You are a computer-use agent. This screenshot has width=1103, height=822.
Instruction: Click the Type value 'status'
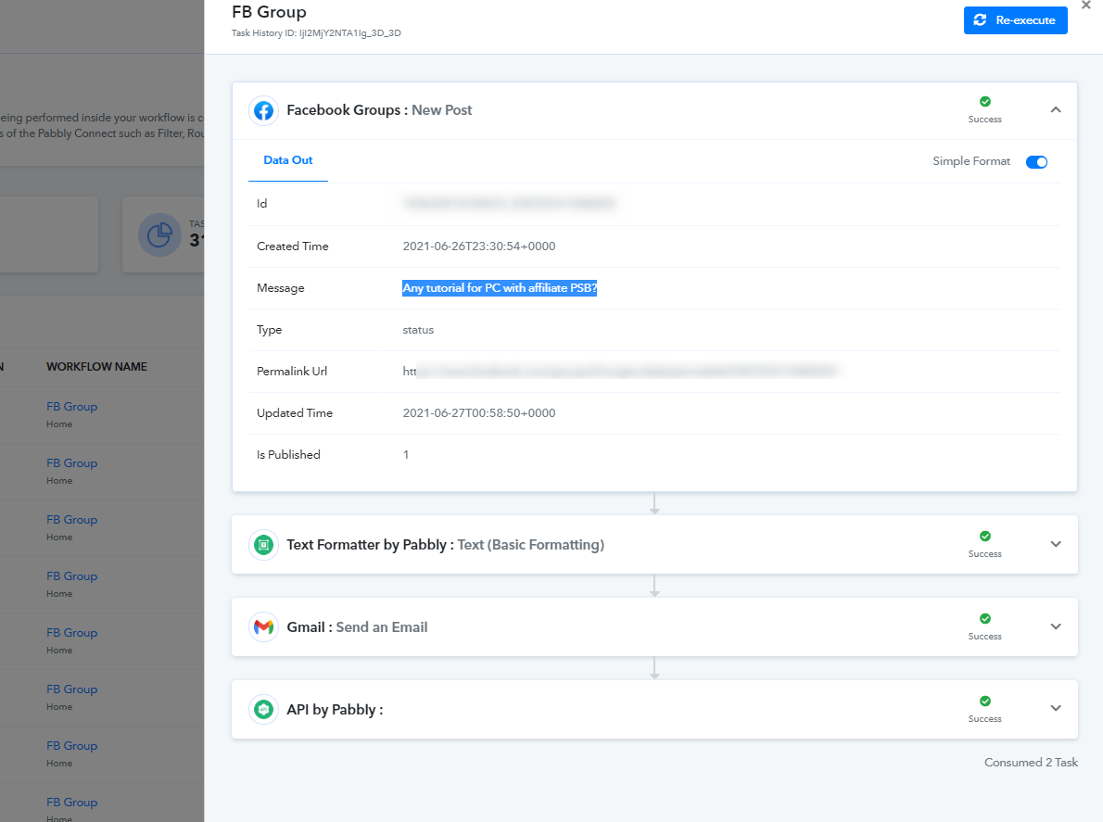(418, 330)
